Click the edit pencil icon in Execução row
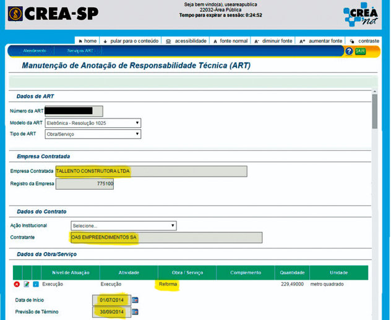Screen dimensions: 391x320 pyautogui.click(x=27, y=284)
